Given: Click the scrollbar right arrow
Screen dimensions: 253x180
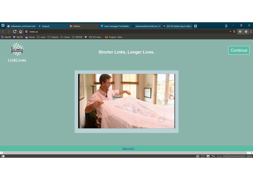Looking at the screenshot, I should click(x=252, y=153).
